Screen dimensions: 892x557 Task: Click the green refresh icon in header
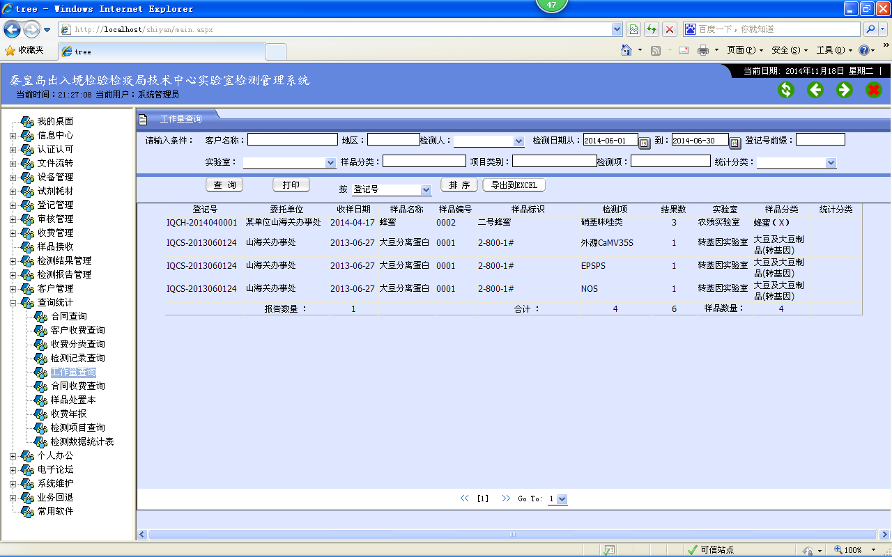(786, 90)
